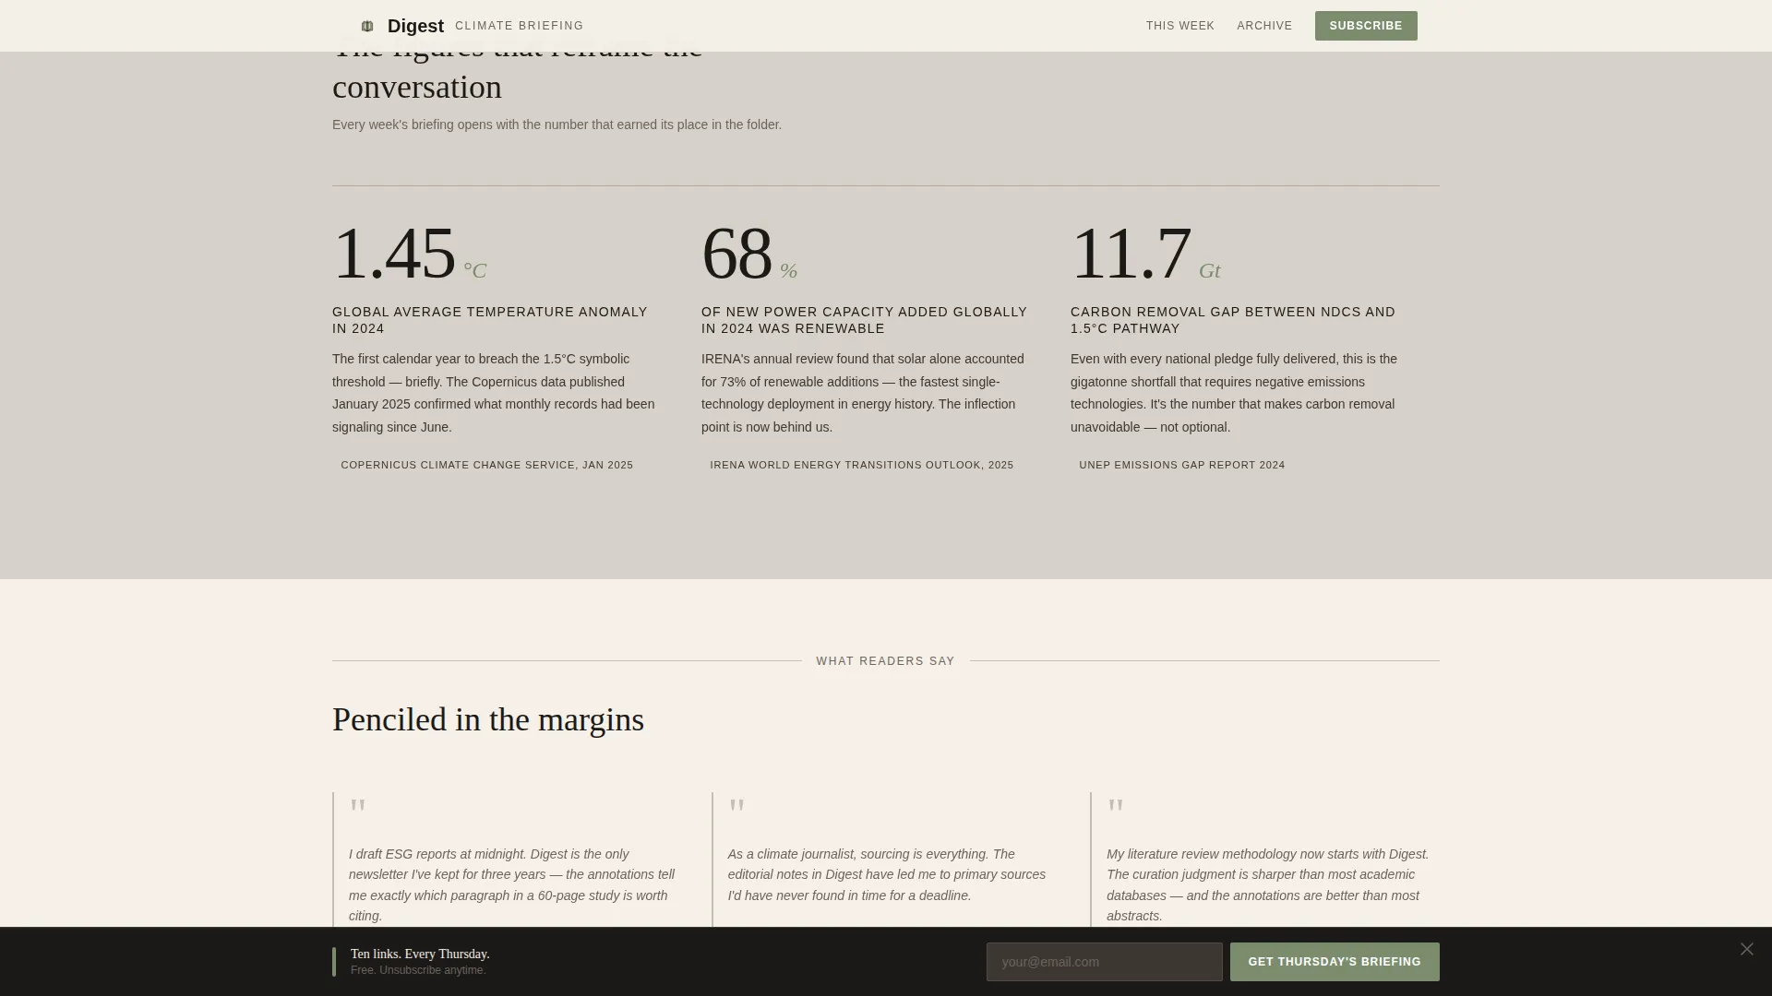This screenshot has height=996, width=1772.
Task: Click 'Free. Unsubscribe anytime.' note
Action: point(418,970)
